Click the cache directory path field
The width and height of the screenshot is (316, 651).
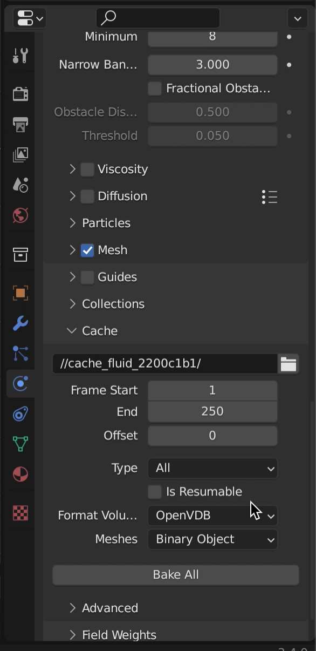click(x=165, y=364)
